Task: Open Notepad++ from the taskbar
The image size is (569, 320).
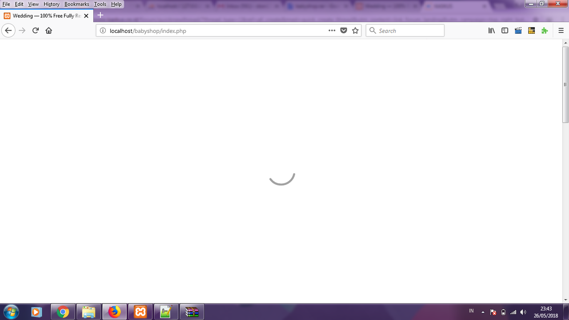Action: tap(166, 312)
